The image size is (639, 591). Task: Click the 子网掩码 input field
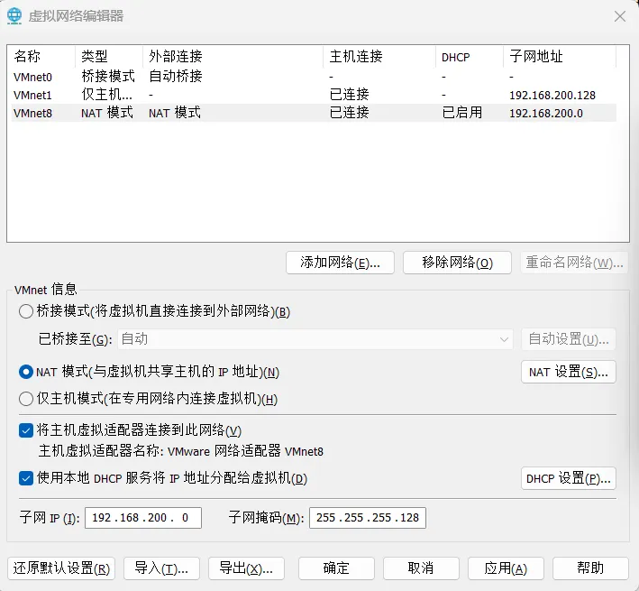pos(368,518)
